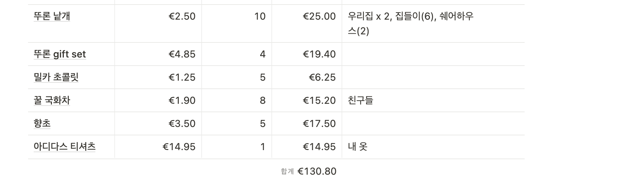The image size is (620, 195).
Task: Click the €19.40 total cell
Action: [x=319, y=54]
